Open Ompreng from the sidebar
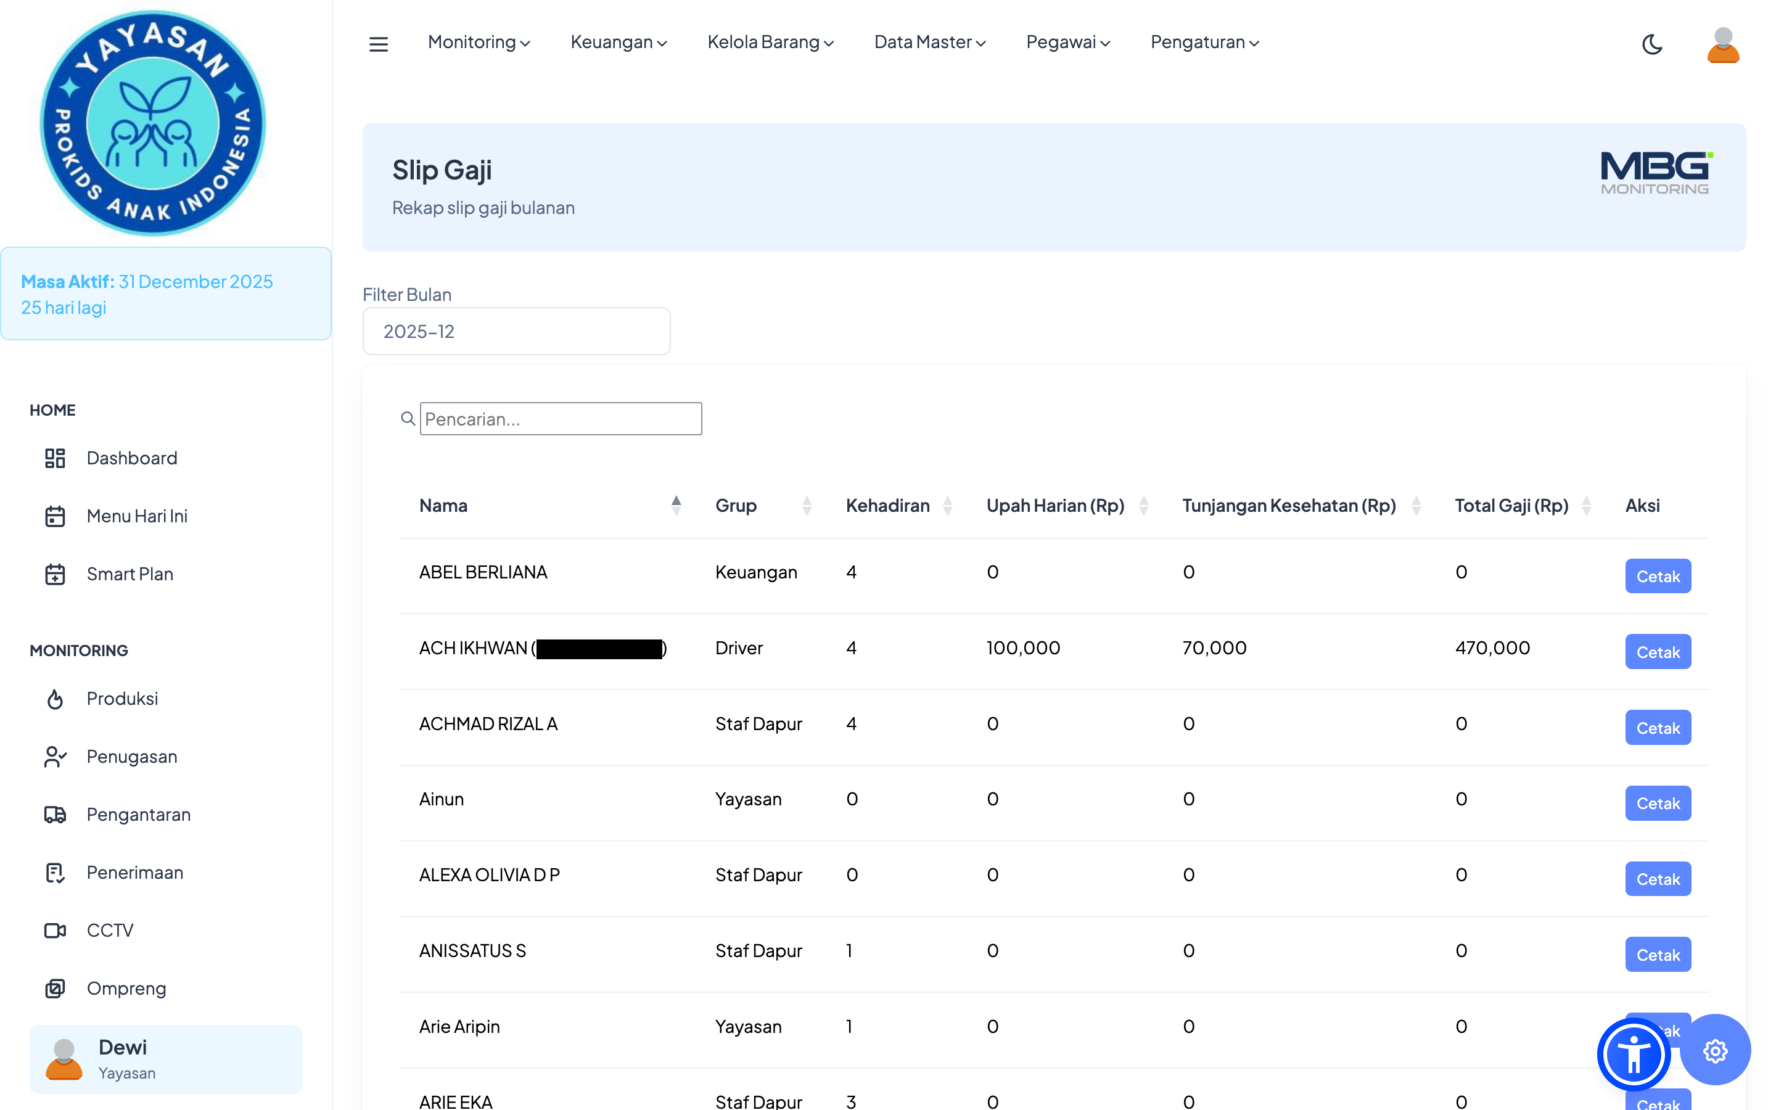1776x1110 pixels. click(x=126, y=988)
